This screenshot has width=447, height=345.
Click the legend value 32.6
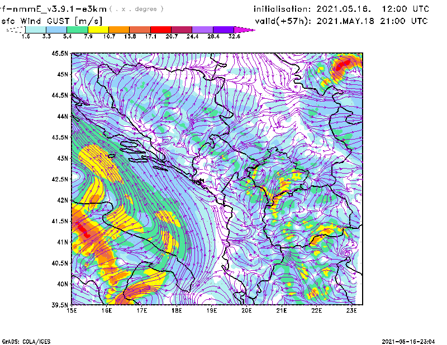pos(234,36)
